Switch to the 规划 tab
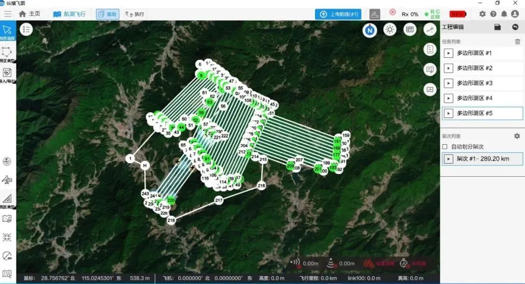 pyautogui.click(x=107, y=14)
